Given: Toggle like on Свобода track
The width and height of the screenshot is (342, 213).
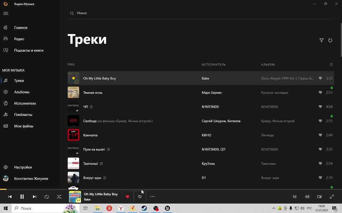Looking at the screenshot, I should pos(320,121).
